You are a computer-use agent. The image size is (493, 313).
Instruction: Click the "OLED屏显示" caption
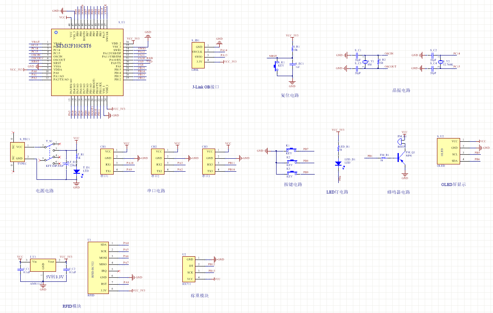click(454, 184)
